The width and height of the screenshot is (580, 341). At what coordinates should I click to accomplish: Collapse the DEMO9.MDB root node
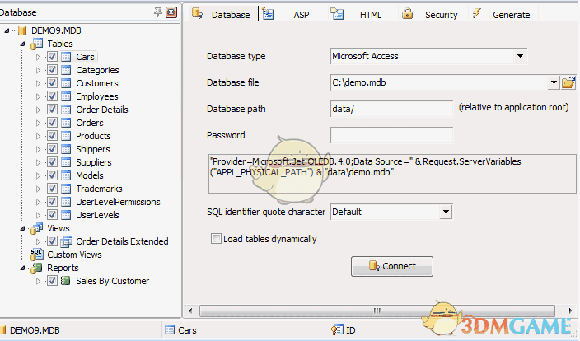(x=7, y=30)
